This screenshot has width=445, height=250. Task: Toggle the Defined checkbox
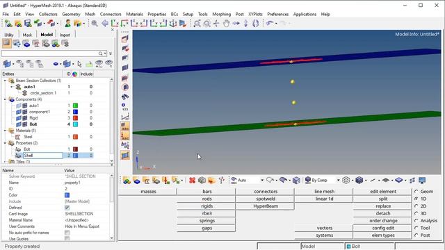tap(67, 208)
